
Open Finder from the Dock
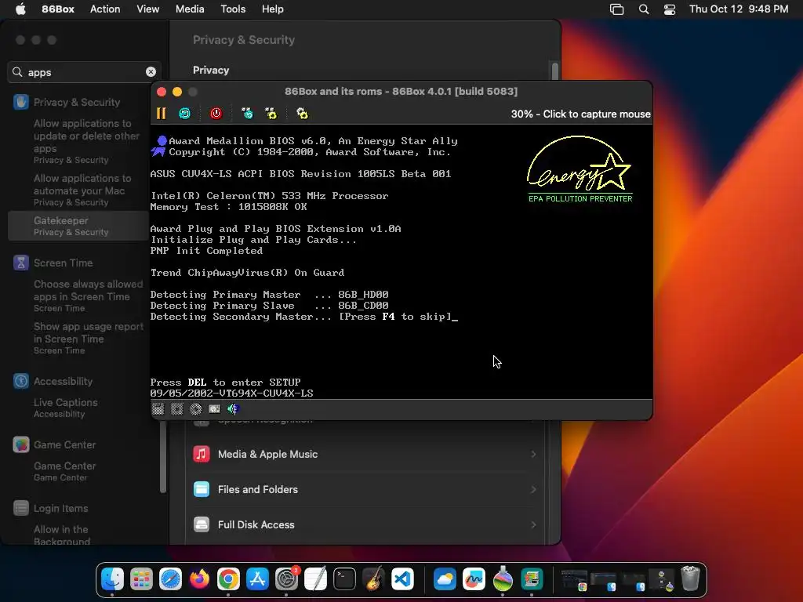coord(112,579)
